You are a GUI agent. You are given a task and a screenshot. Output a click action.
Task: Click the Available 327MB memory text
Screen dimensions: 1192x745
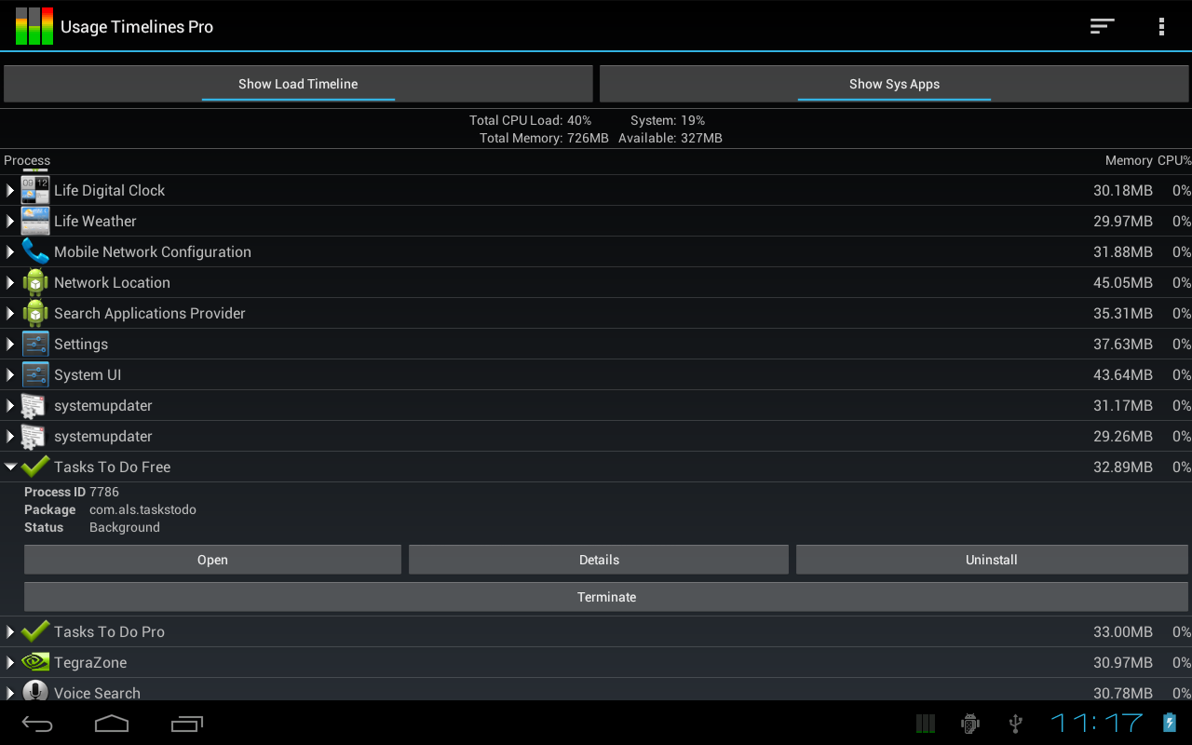click(670, 138)
